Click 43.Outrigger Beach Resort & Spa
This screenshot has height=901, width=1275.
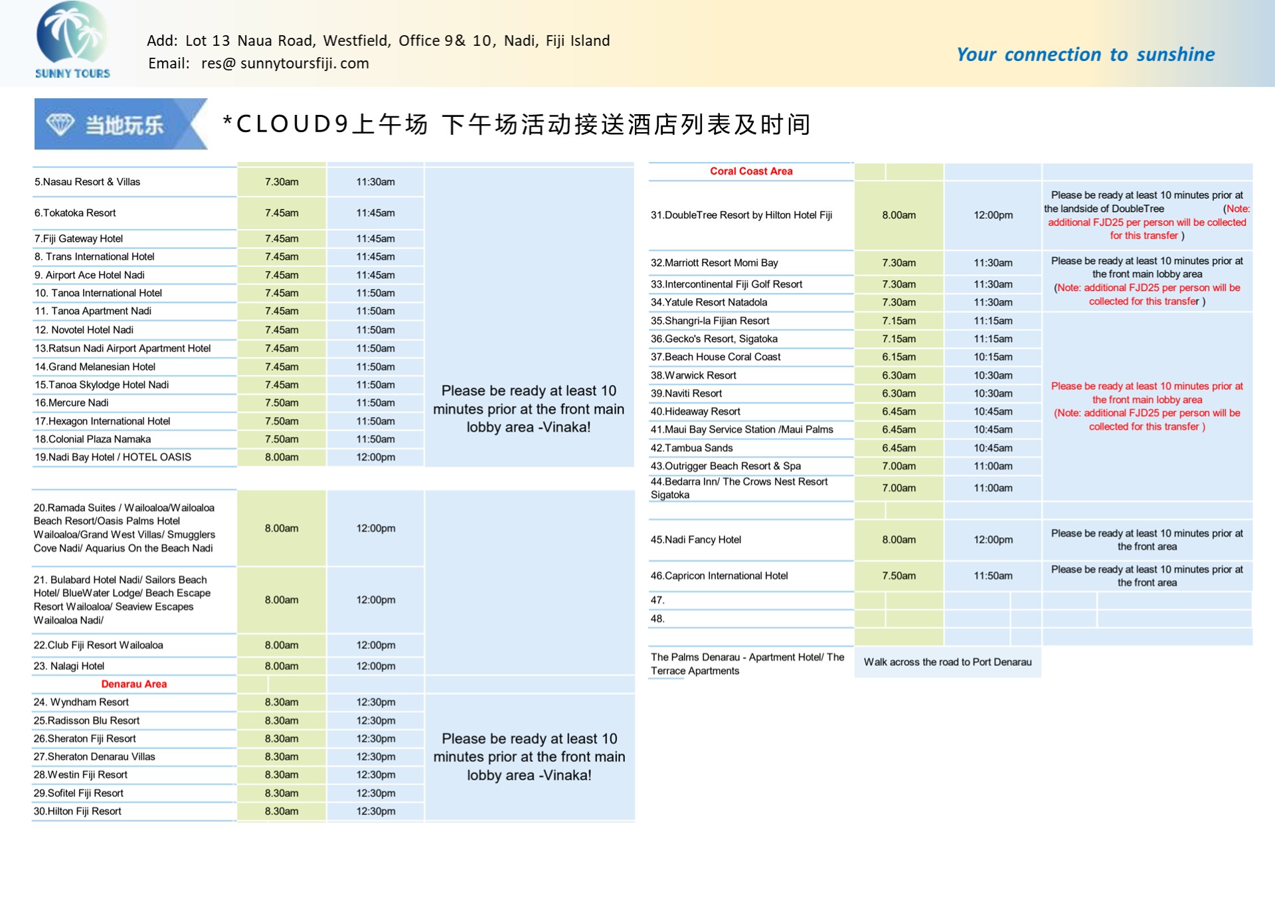click(x=725, y=465)
